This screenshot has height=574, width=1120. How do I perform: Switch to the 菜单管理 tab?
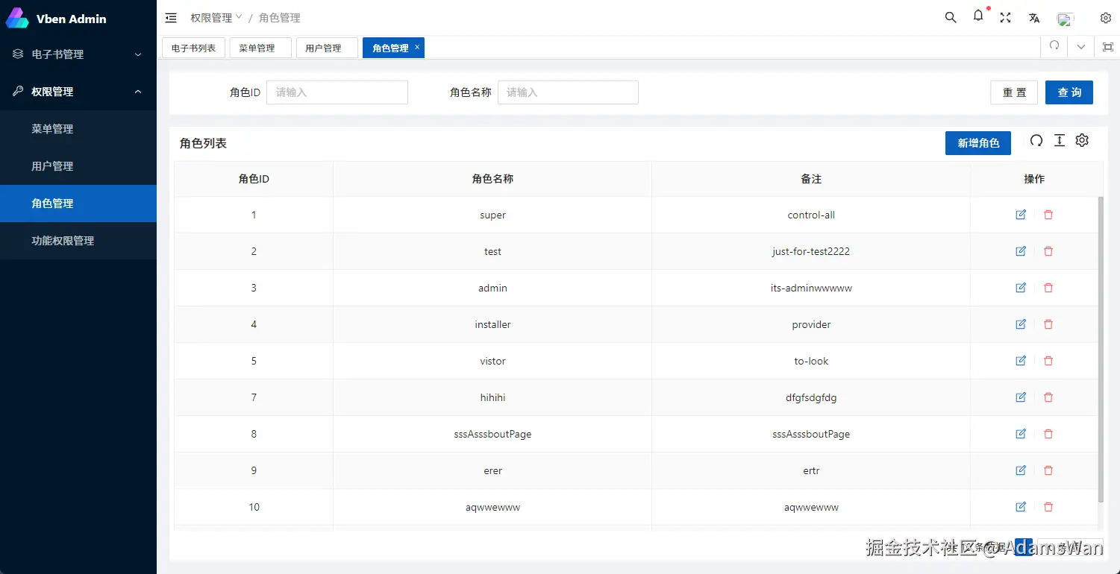(260, 48)
